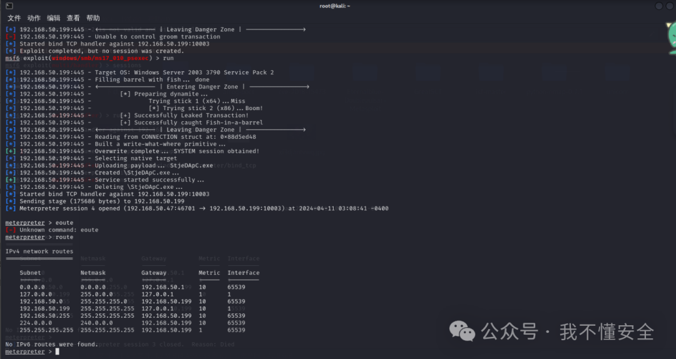Click the 240.0.0.0 netmask entry
Screen dimensions: 676x359
tap(96, 323)
